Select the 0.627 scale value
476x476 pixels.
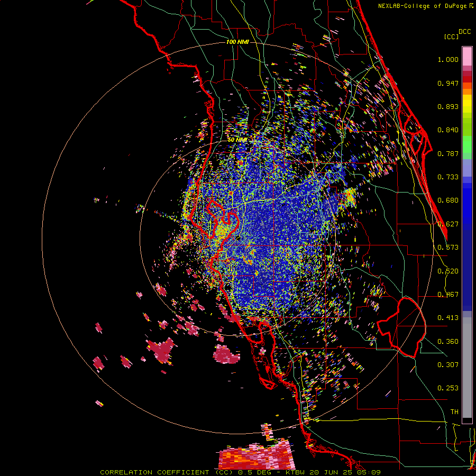(x=448, y=224)
